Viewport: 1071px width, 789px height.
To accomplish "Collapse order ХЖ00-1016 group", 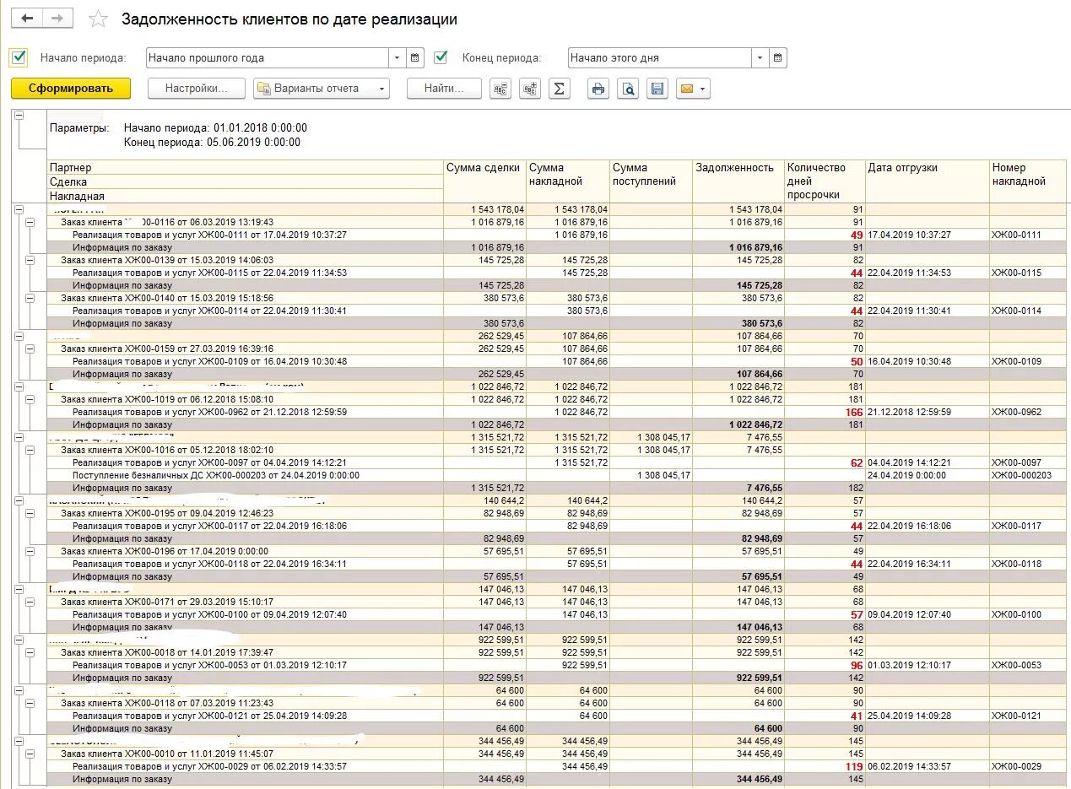I will point(30,450).
